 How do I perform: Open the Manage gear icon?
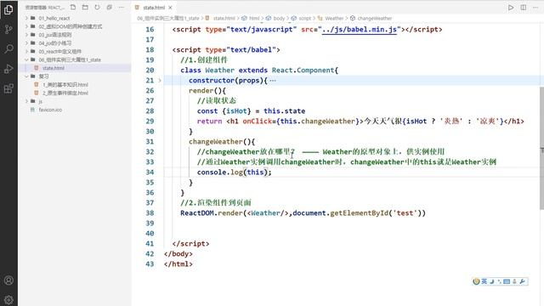(x=8, y=299)
